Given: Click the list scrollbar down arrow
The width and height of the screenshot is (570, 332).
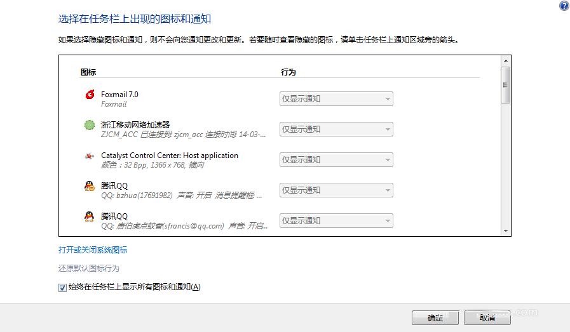Looking at the screenshot, I should (x=506, y=231).
